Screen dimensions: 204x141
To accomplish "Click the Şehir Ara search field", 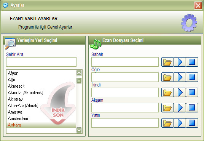I will (41, 62).
